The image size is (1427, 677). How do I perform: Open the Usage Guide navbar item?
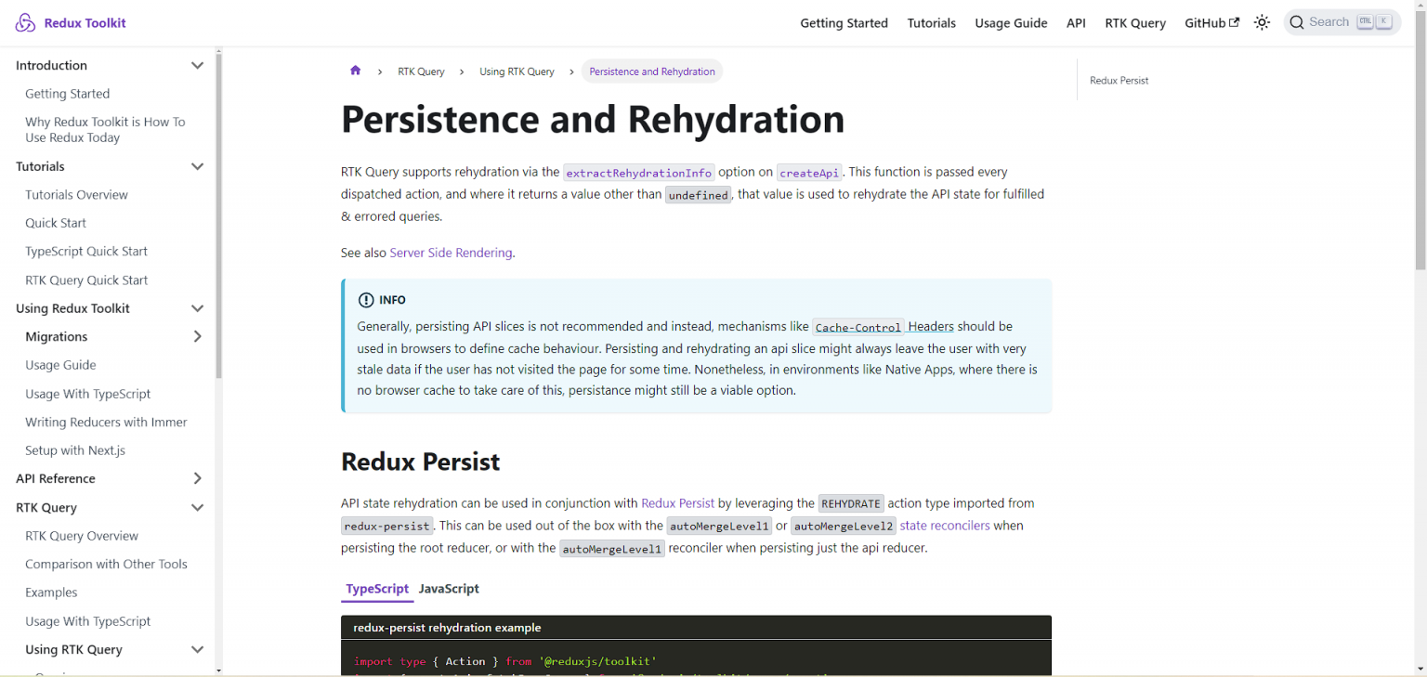pyautogui.click(x=1011, y=22)
